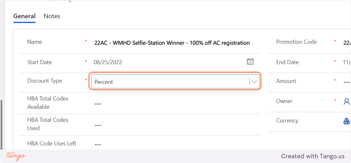Click the Created with Tango.us link
The height and width of the screenshot is (163, 351).
click(313, 156)
